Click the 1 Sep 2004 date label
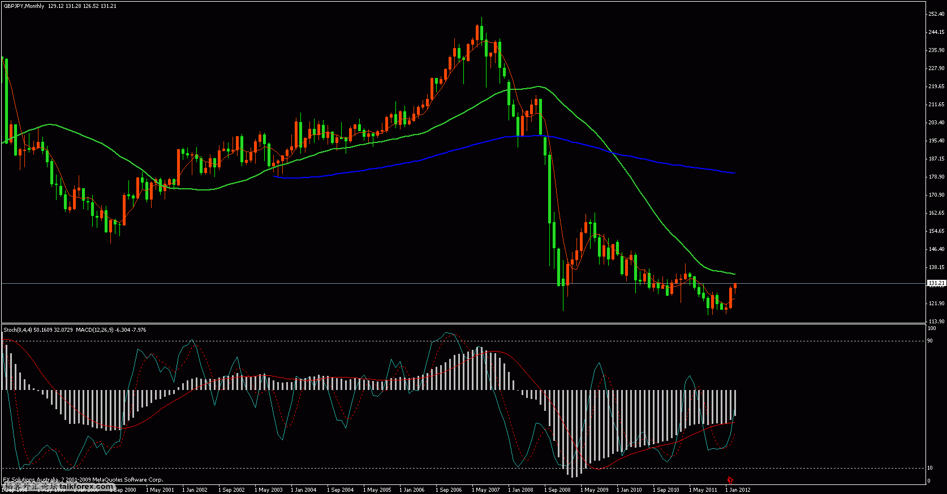Screen dimensions: 947x494 tap(341, 490)
